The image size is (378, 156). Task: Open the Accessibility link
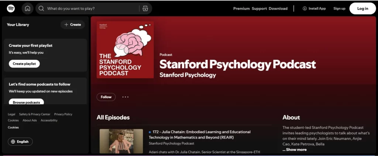[49, 120]
